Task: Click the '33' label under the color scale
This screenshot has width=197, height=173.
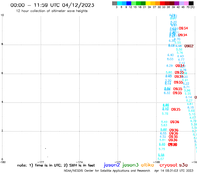Action: [163, 7]
